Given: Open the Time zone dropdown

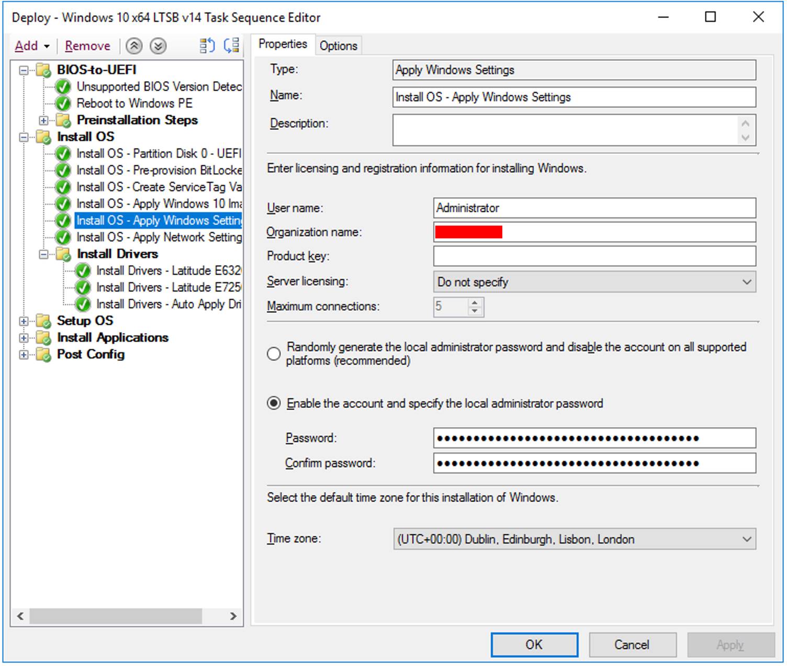Looking at the screenshot, I should pos(575,539).
